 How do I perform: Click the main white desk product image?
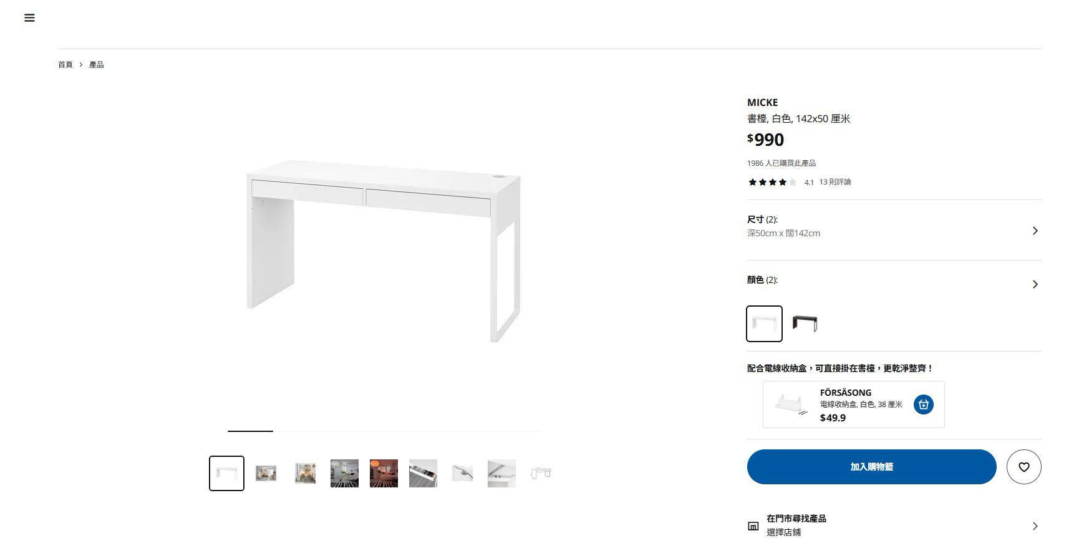(384, 249)
